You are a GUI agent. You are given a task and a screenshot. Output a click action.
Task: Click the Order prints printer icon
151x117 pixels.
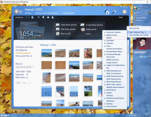(83, 29)
